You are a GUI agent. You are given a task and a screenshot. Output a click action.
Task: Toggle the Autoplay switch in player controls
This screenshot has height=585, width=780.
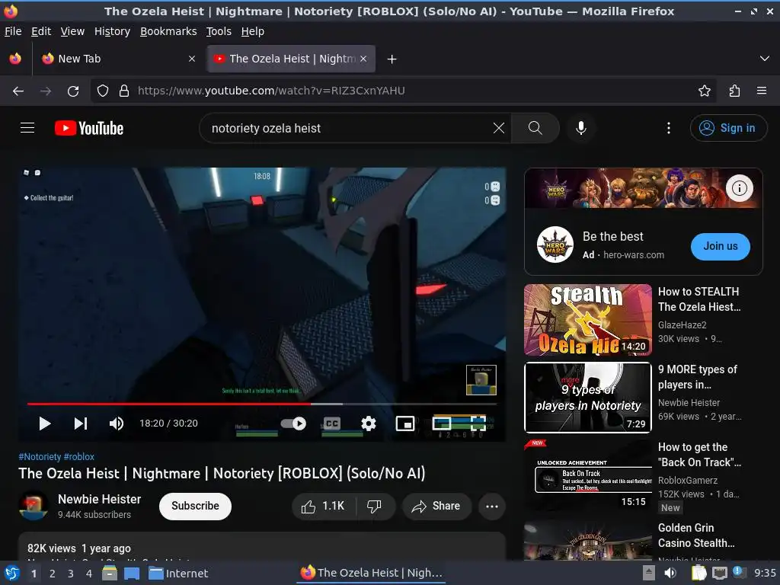pyautogui.click(x=293, y=424)
